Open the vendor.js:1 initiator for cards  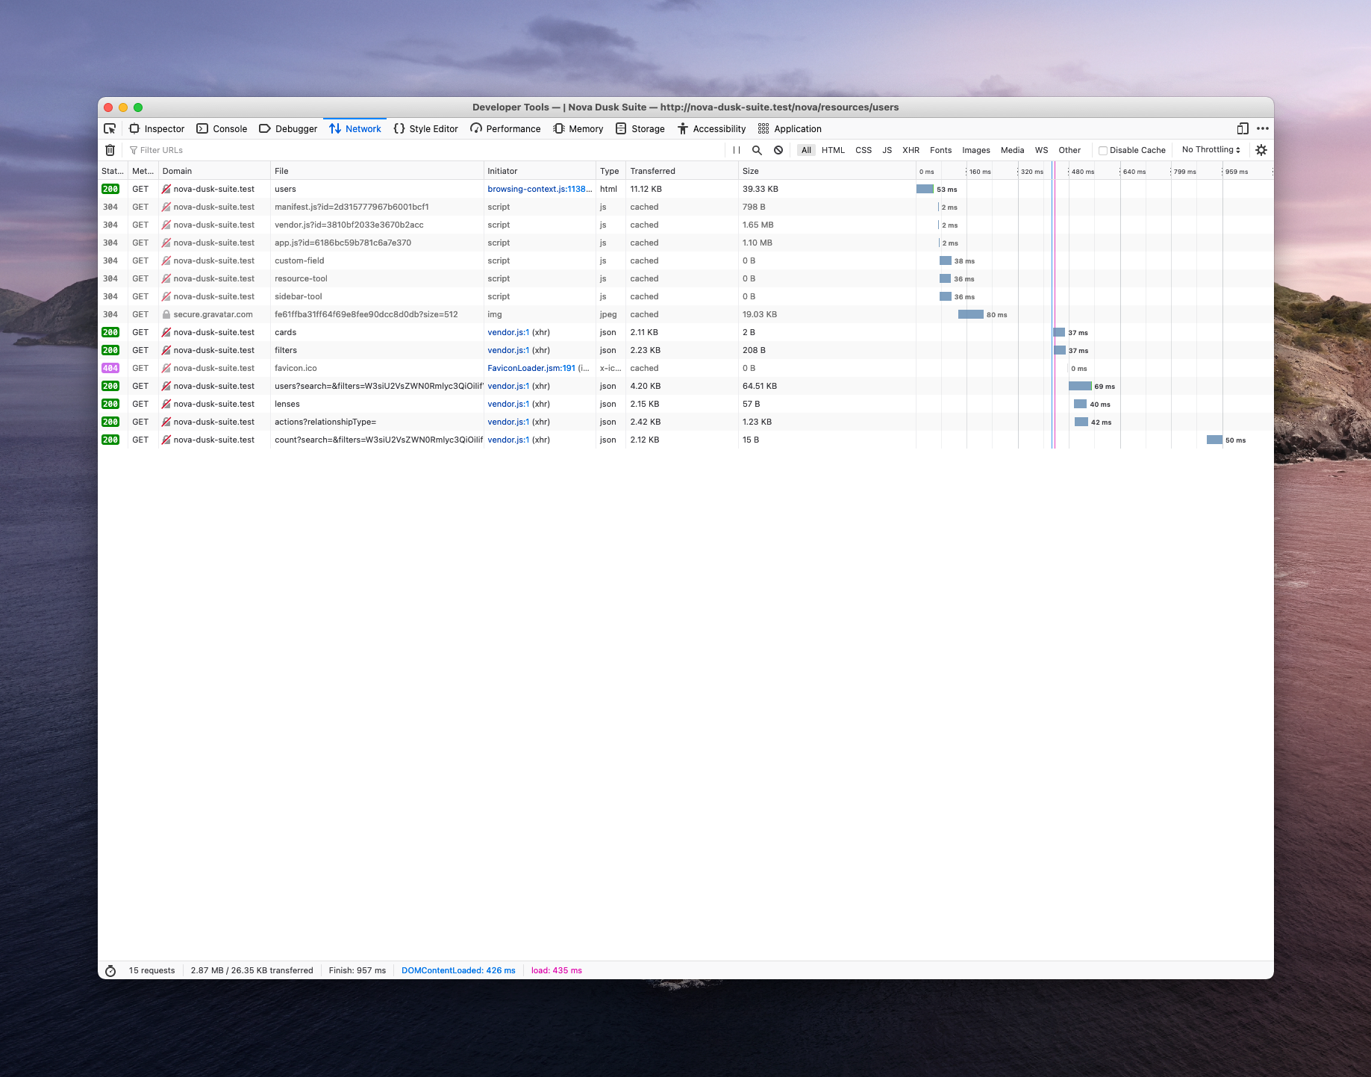pos(508,332)
